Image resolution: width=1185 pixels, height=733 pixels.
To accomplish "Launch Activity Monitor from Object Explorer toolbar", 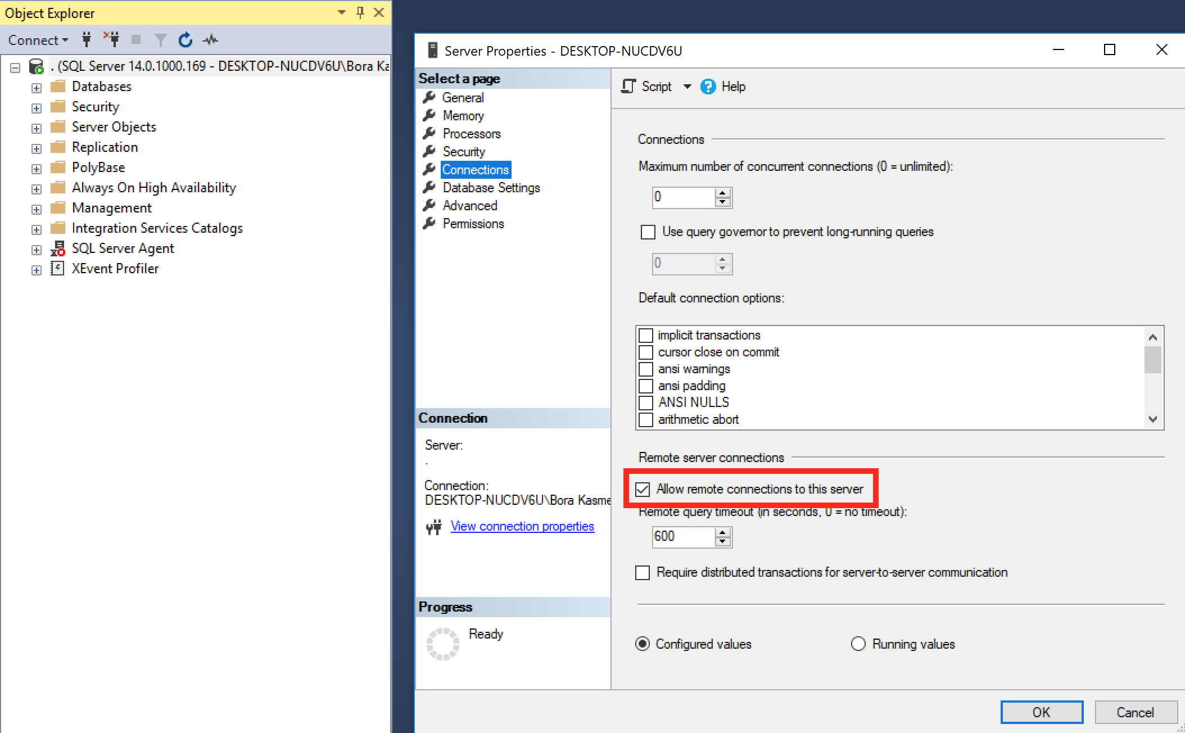I will pyautogui.click(x=211, y=39).
